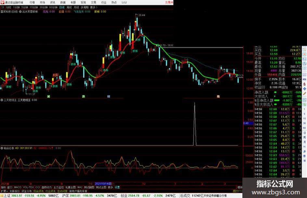This screenshot has height=198, width=307.
Task: Open the 热点 menu
Action: (x=114, y=3)
